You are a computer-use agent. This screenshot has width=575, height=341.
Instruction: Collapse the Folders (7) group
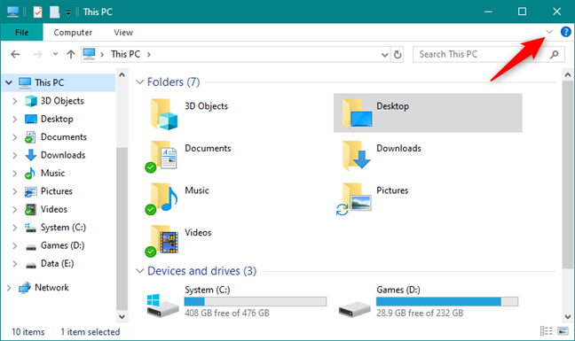pyautogui.click(x=139, y=82)
